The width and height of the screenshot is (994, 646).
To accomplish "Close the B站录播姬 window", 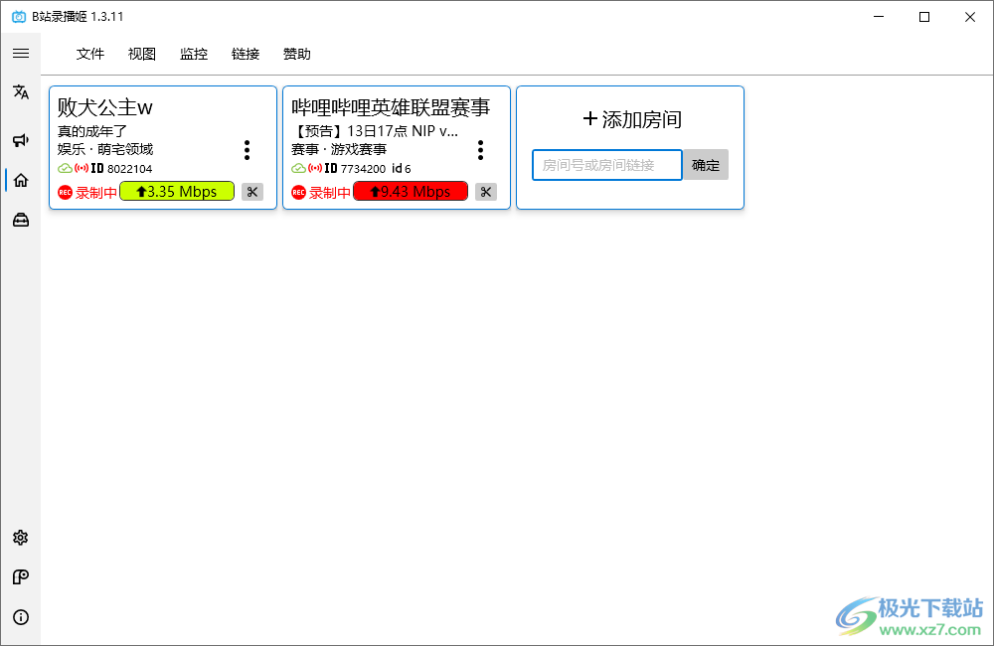I will click(970, 17).
